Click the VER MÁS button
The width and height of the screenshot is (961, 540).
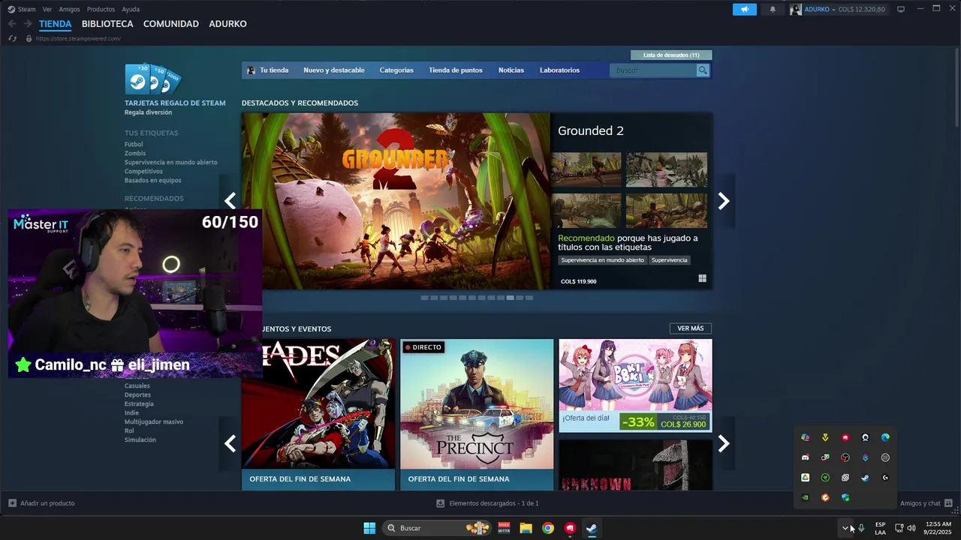point(691,328)
